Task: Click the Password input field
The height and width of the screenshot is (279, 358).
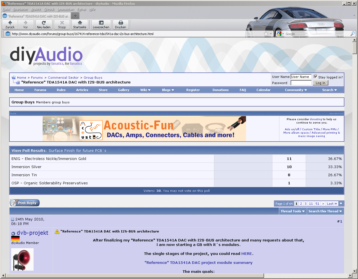Action: click(x=301, y=83)
